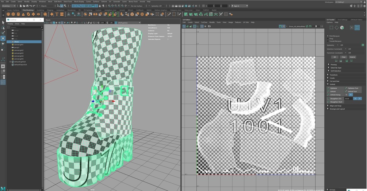The width and height of the screenshot is (367, 191).
Task: Click the Straighten UVs angle value field
Action: pos(348,98)
